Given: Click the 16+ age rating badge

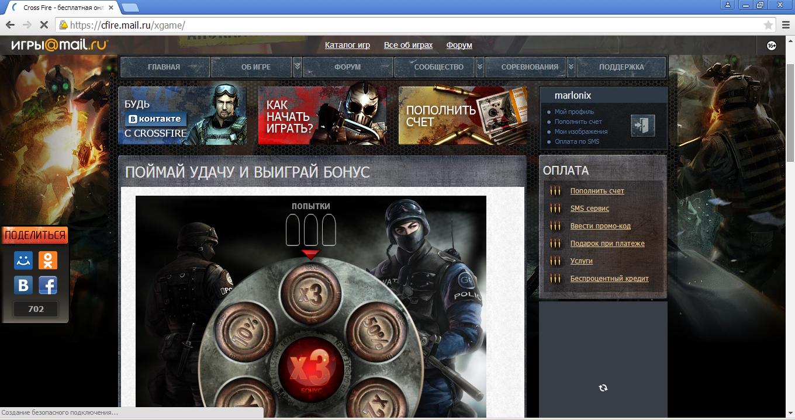Looking at the screenshot, I should [x=771, y=46].
